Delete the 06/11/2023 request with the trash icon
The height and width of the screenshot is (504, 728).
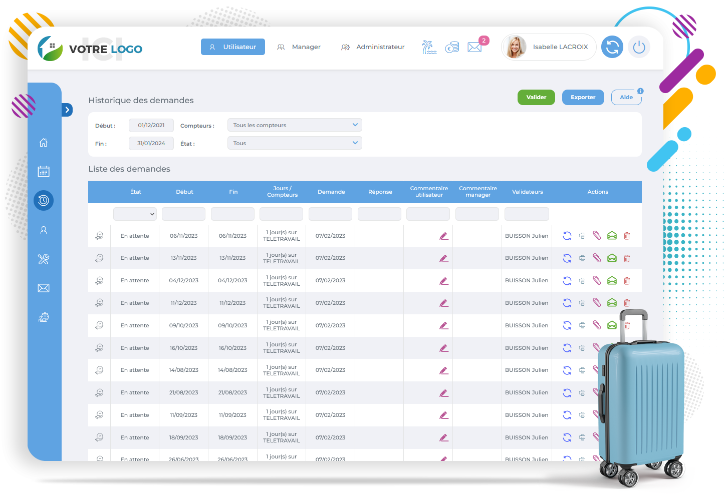[x=626, y=236]
